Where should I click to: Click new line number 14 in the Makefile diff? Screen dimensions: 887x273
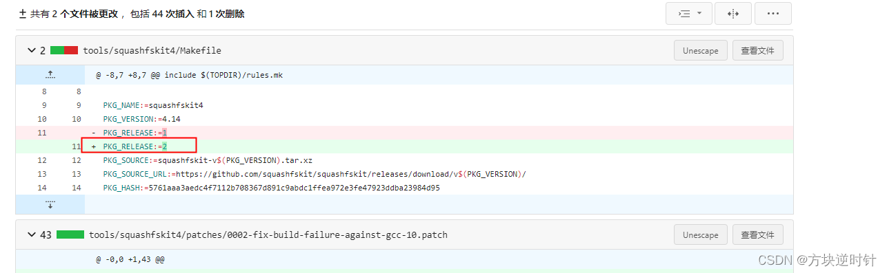coord(76,188)
